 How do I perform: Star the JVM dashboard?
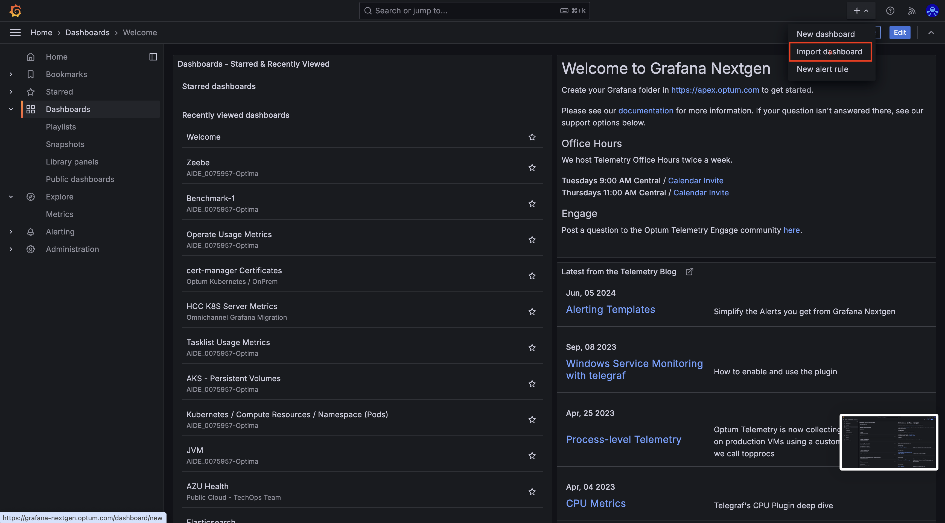[532, 456]
